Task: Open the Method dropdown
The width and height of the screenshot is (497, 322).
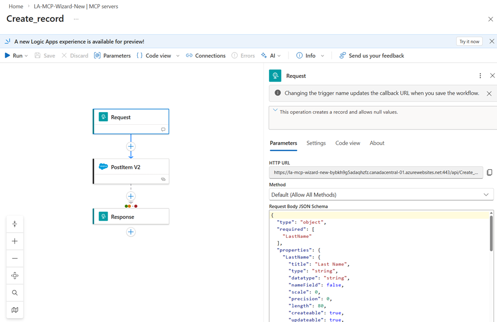Action: click(x=381, y=195)
